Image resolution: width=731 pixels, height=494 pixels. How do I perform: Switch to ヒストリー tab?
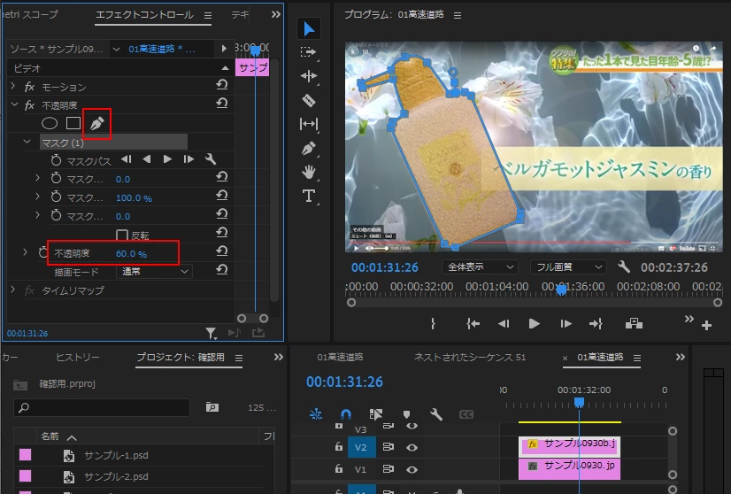pyautogui.click(x=77, y=358)
